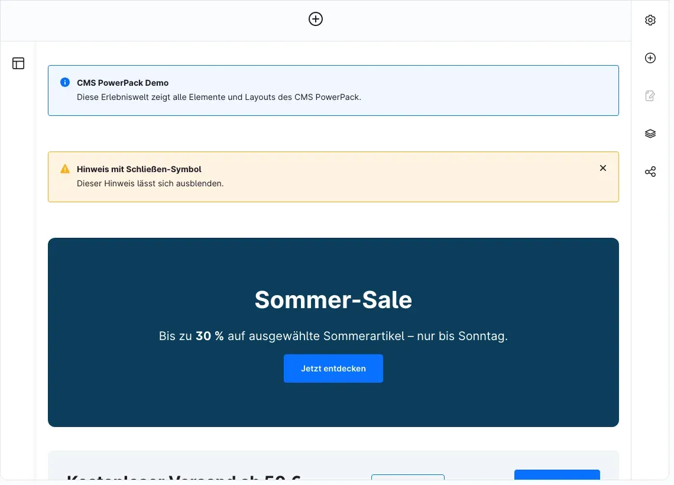Open the layers navigator icon
Screen dimensions: 674x485
(650, 134)
